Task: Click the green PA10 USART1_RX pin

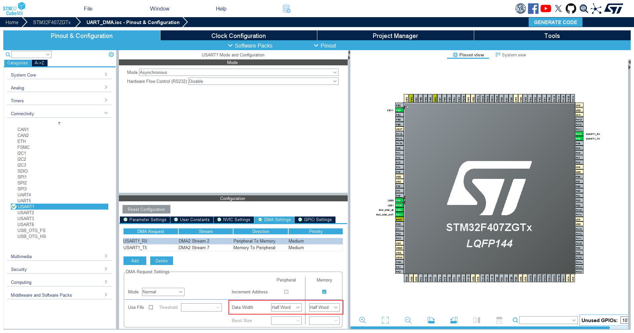Action: pyautogui.click(x=579, y=134)
